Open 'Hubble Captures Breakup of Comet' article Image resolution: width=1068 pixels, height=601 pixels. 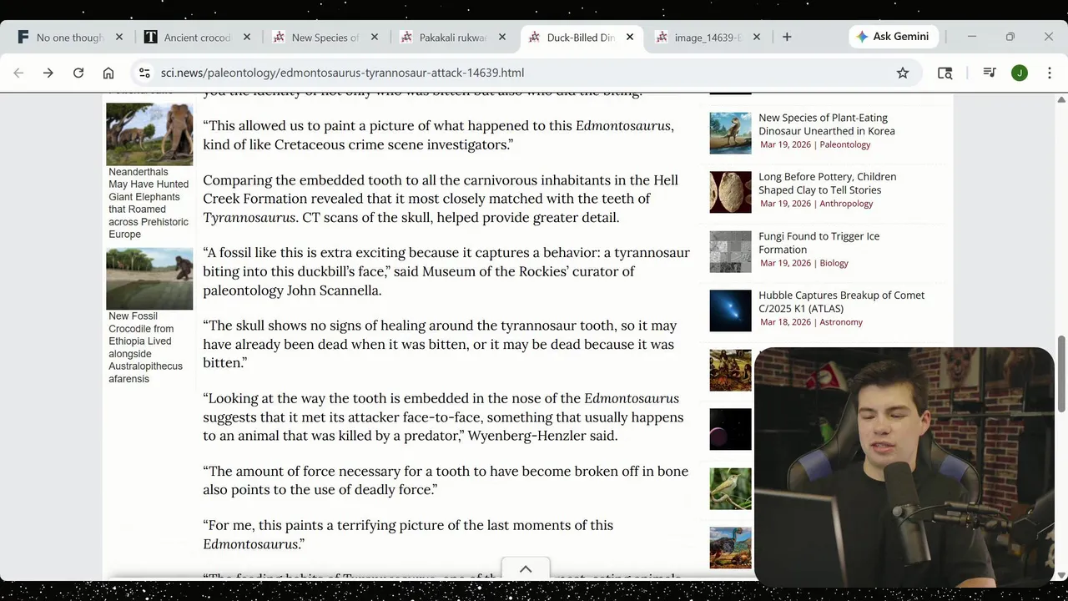coord(841,301)
